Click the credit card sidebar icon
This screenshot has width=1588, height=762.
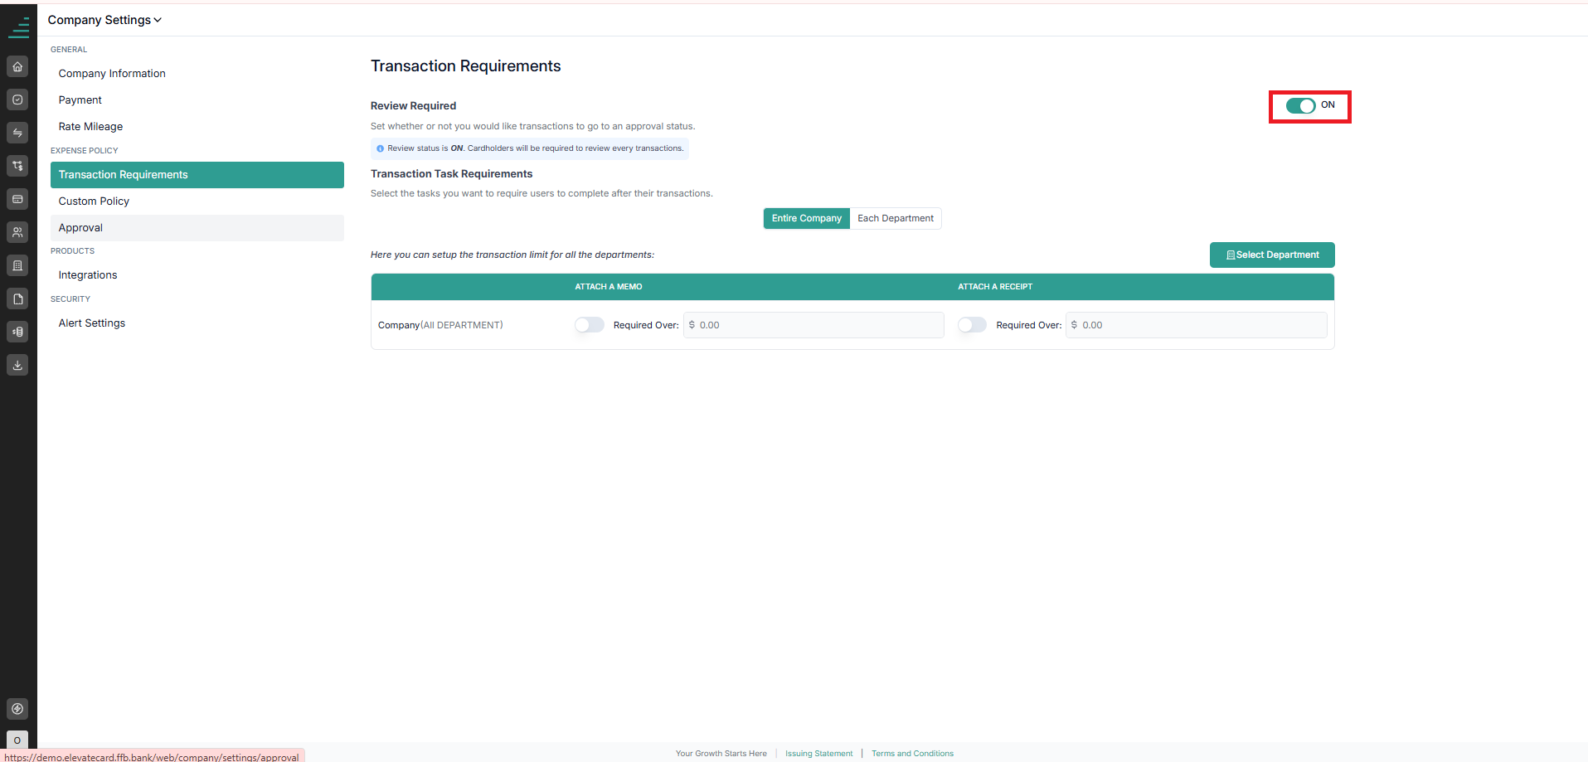coord(17,199)
